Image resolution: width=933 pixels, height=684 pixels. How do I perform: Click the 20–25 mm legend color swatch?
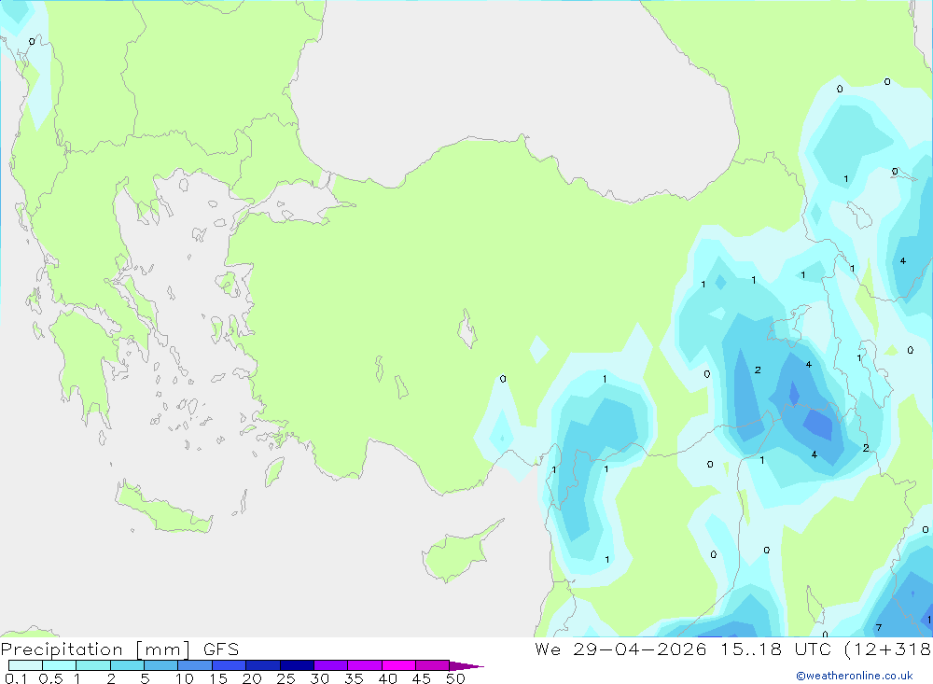(263, 665)
